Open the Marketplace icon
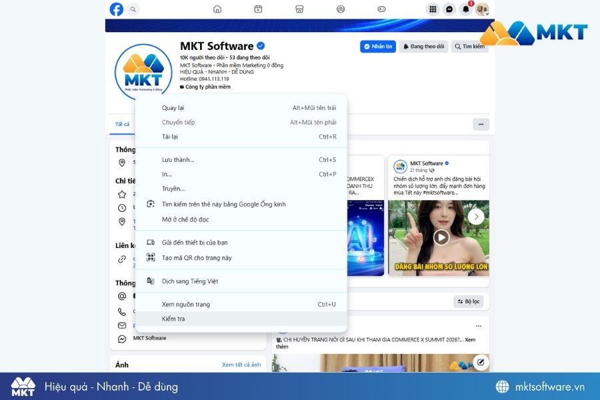Viewport: 600px width, 400px height. point(299,9)
